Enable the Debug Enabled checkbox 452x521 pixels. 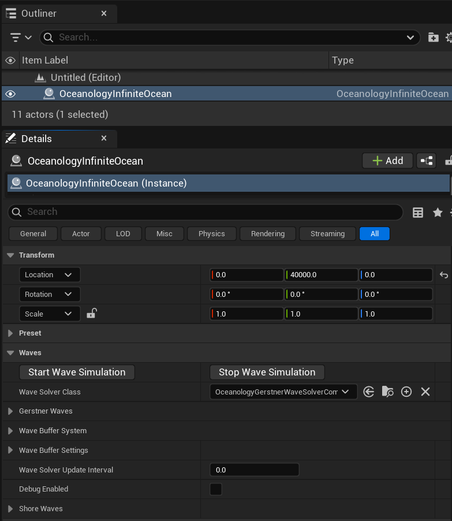(x=215, y=489)
